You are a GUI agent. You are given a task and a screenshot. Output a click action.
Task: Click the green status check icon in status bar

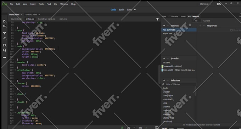pos(122,128)
